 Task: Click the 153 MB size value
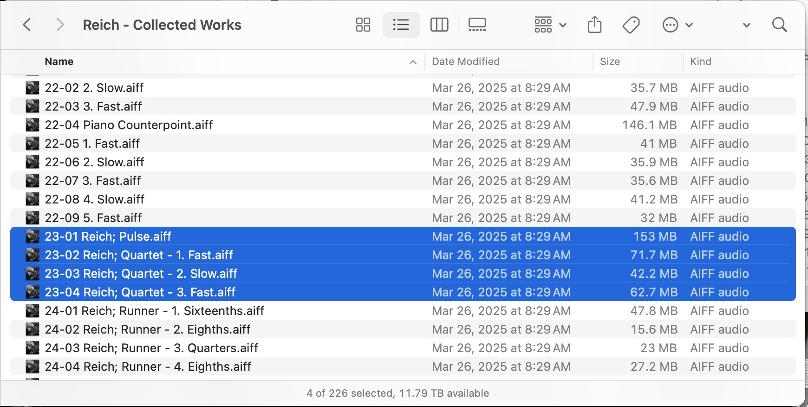click(655, 236)
